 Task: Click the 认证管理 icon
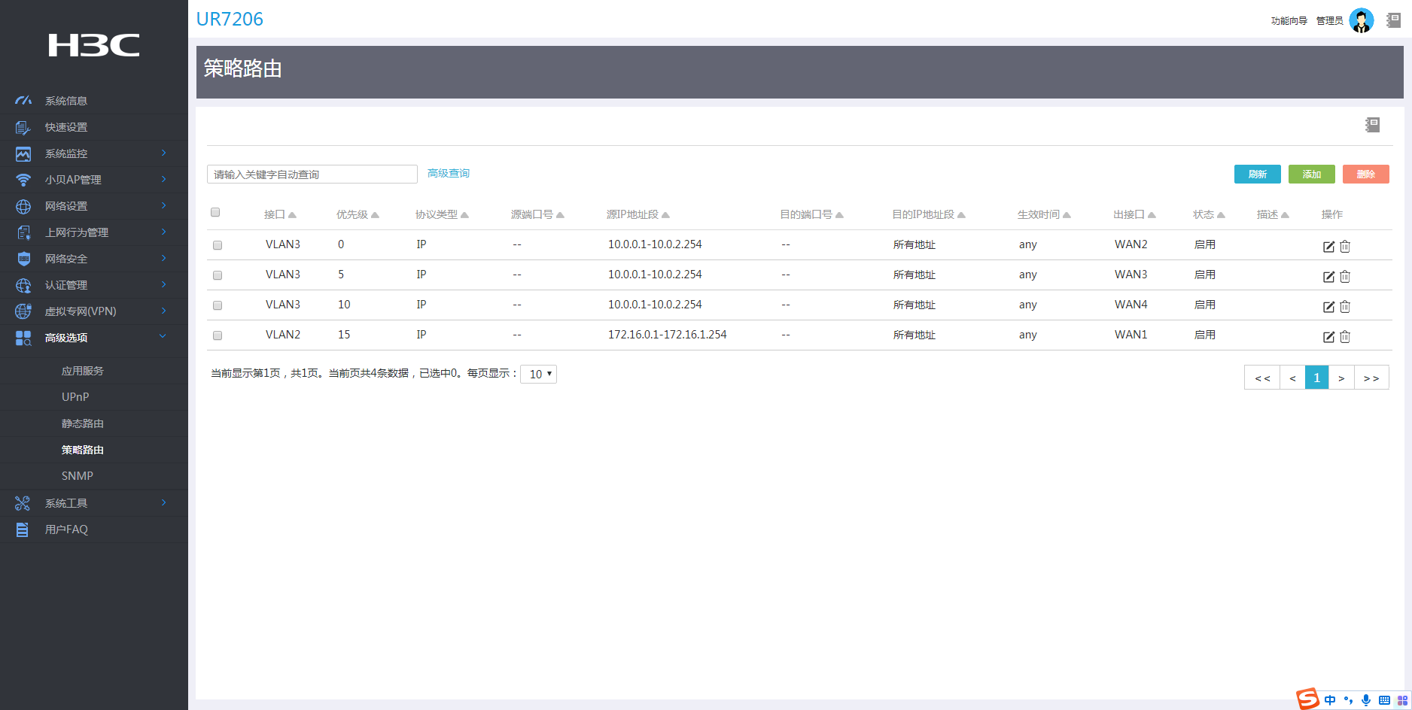click(x=23, y=285)
